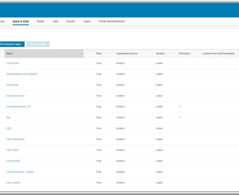Open Chrome Browser - Google link

20,172
